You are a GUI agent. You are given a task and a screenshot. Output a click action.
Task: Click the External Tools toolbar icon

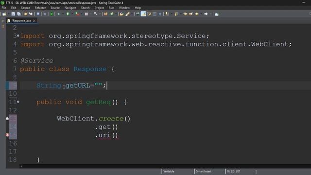click(x=95, y=14)
